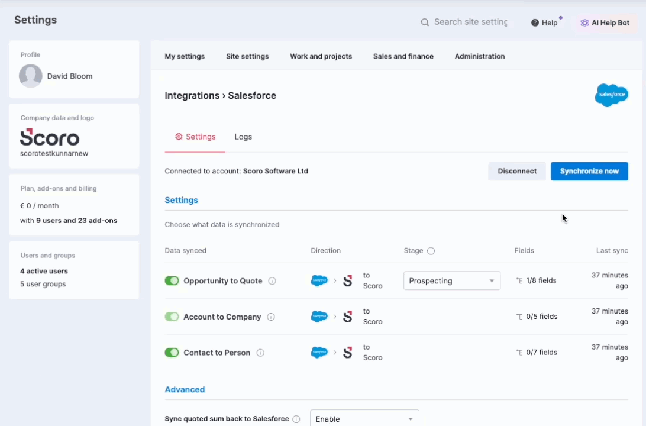646x426 pixels.
Task: Toggle Opportunity to Quote sync switch
Action: click(x=172, y=280)
